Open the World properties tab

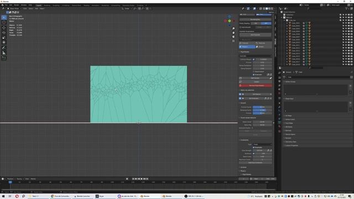pos(279,93)
